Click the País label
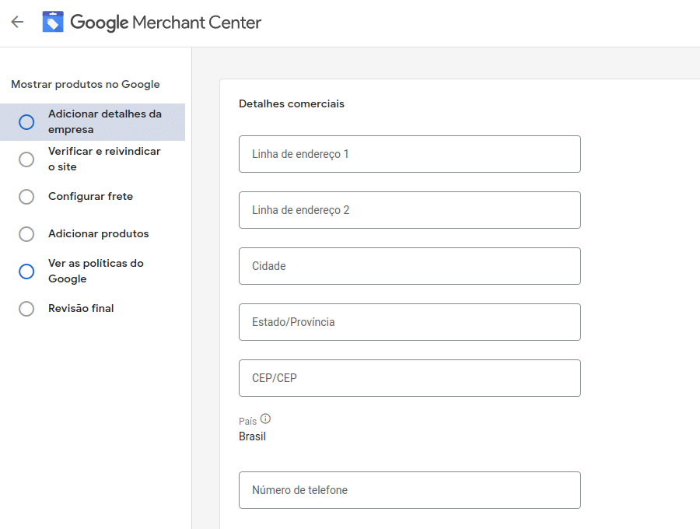 [248, 422]
